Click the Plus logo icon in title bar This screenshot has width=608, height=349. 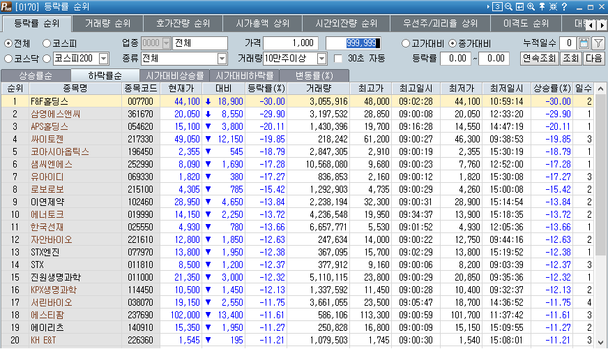click(6, 6)
